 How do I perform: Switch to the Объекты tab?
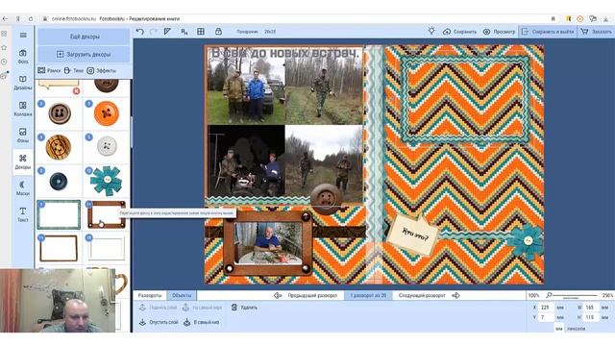[x=182, y=295]
